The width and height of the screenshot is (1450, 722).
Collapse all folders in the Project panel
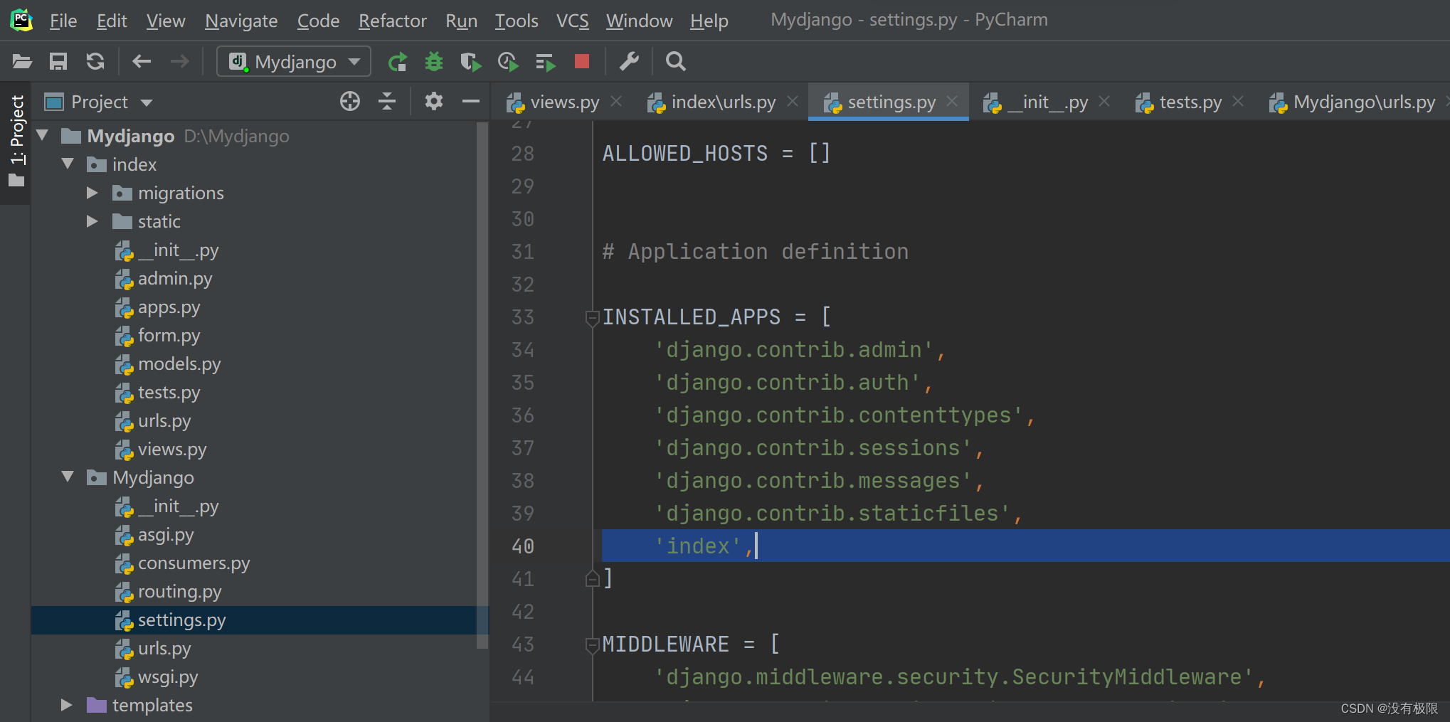(x=386, y=101)
